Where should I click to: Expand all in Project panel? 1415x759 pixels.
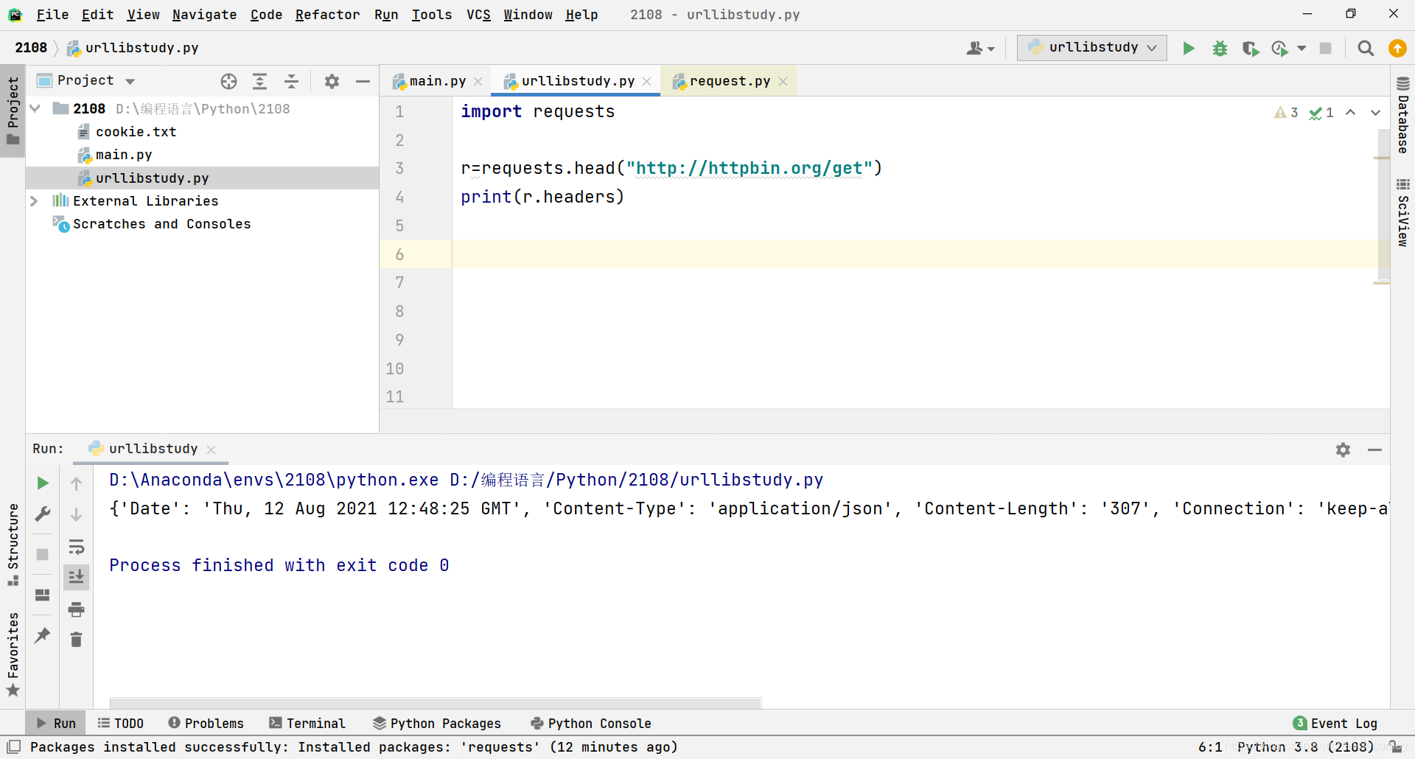pos(259,81)
